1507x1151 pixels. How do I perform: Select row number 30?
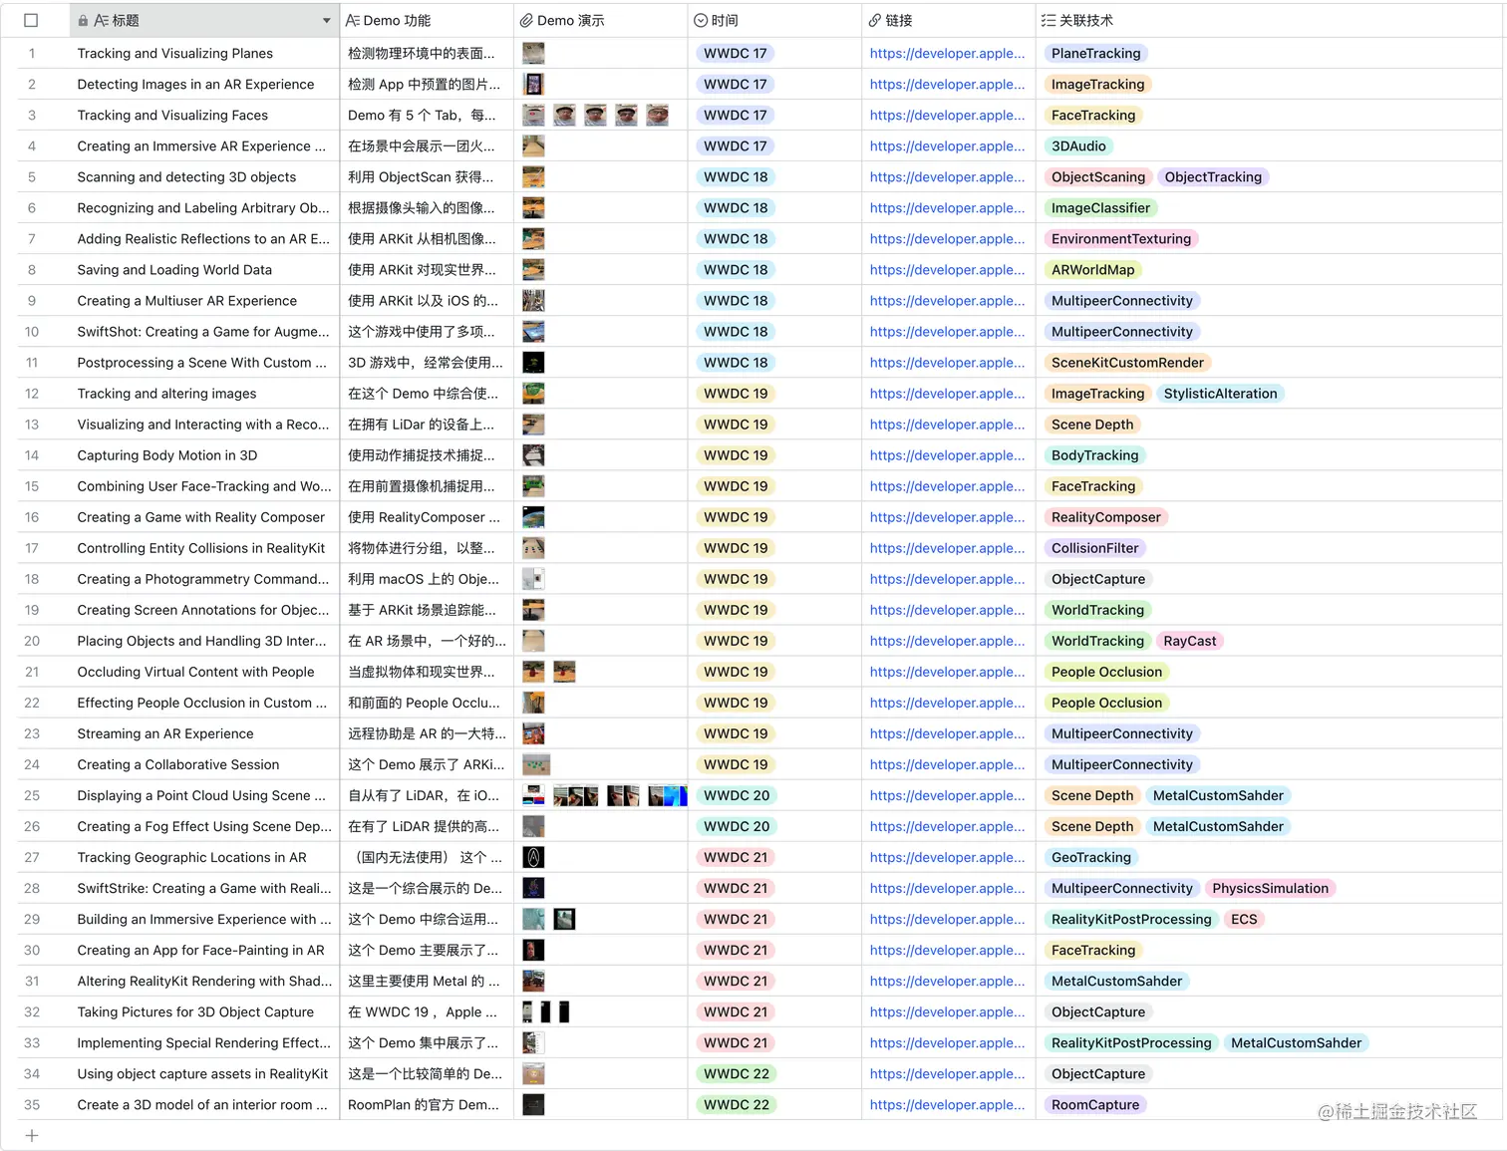coord(32,950)
